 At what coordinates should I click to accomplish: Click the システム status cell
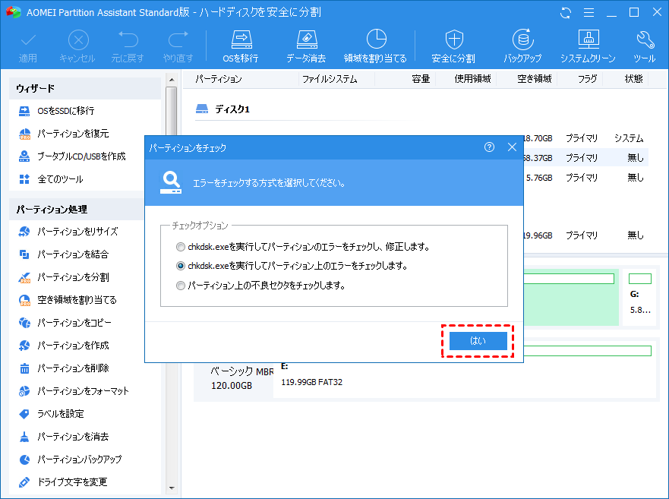pyautogui.click(x=629, y=138)
